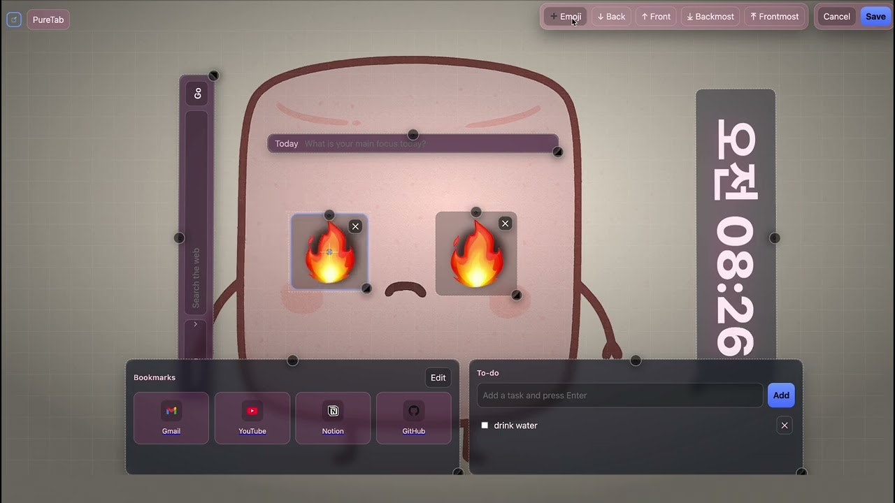
Task: Click the 'drink water' task text
Action: tap(516, 425)
